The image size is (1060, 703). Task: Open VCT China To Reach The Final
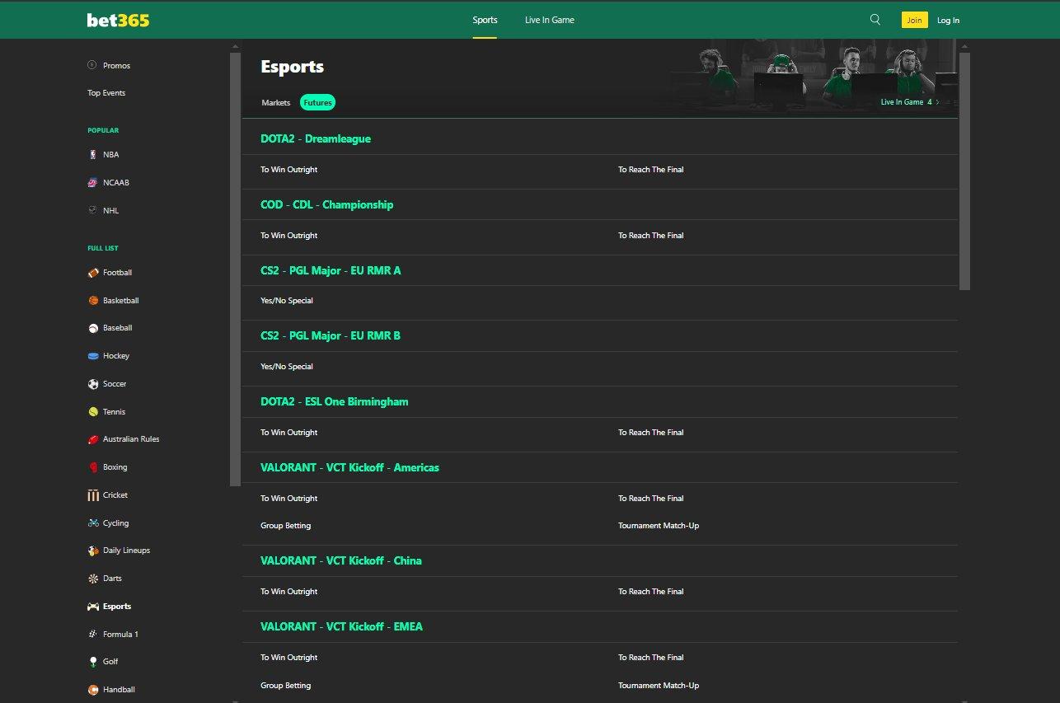coord(651,592)
